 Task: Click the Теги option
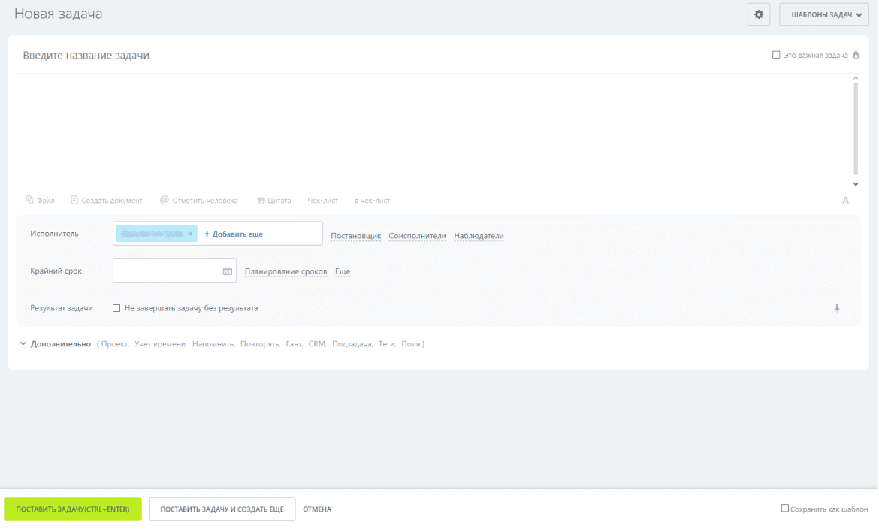(387, 344)
